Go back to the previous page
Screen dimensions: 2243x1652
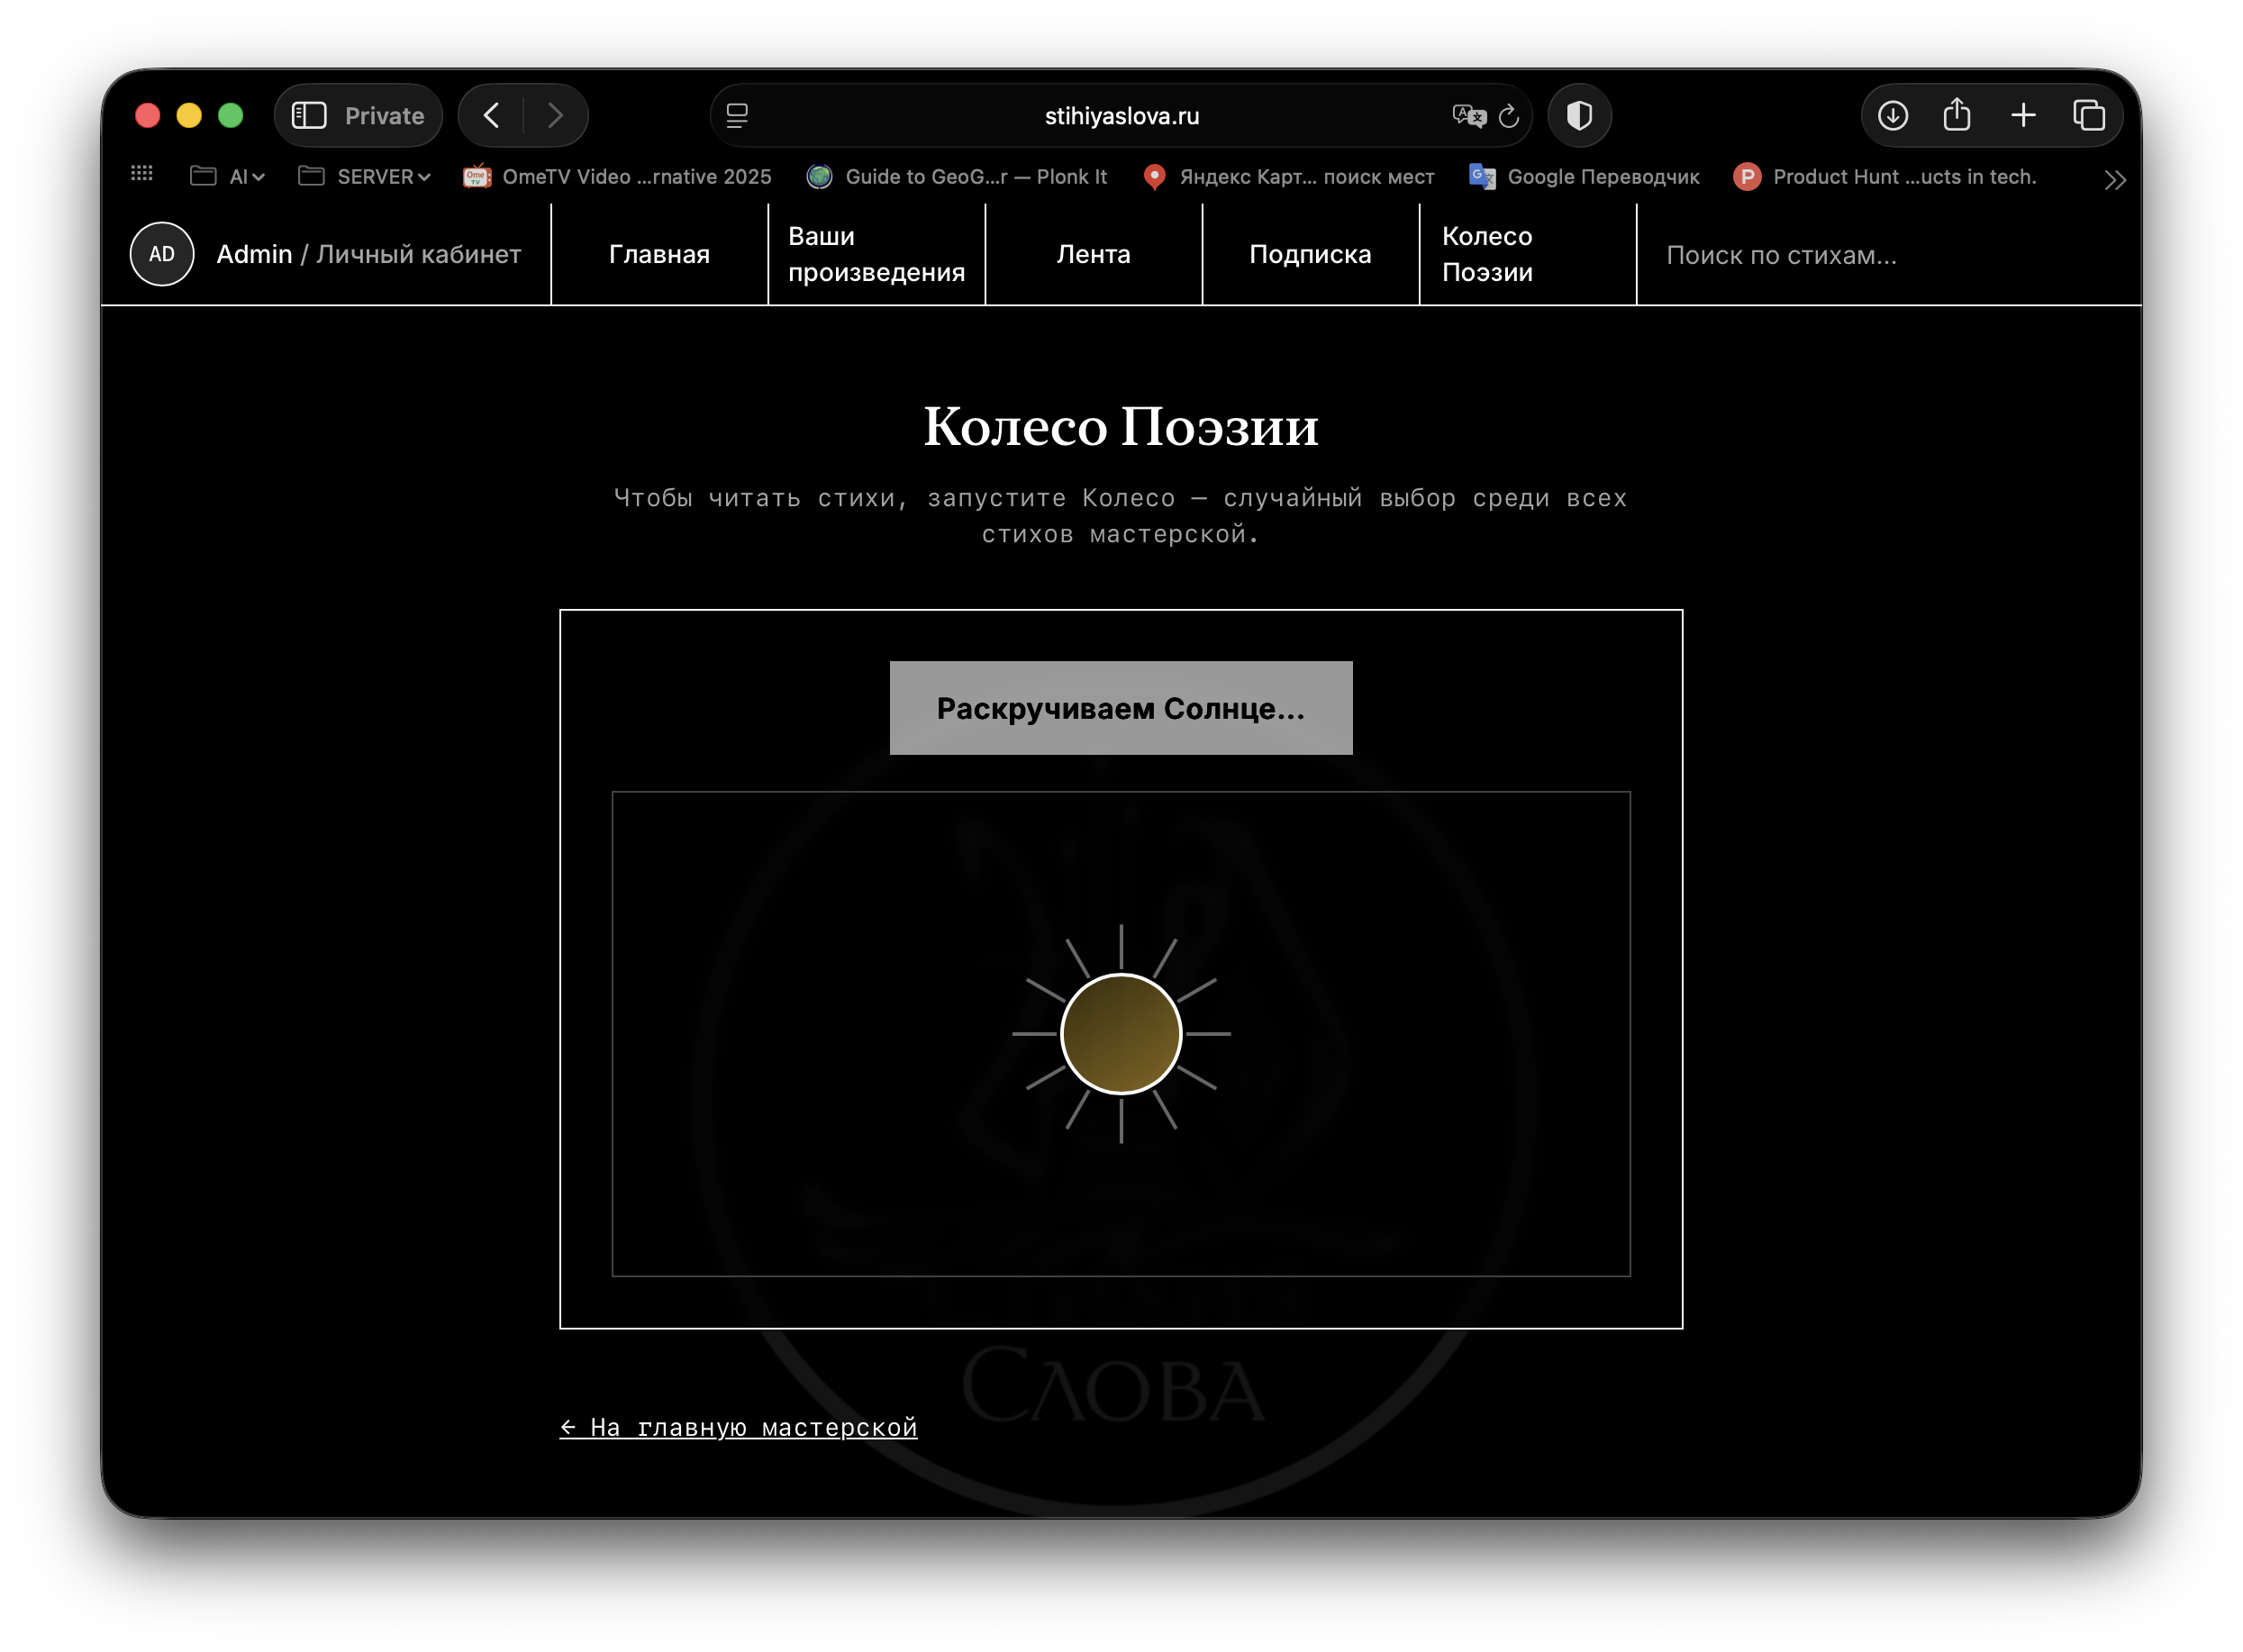point(492,116)
